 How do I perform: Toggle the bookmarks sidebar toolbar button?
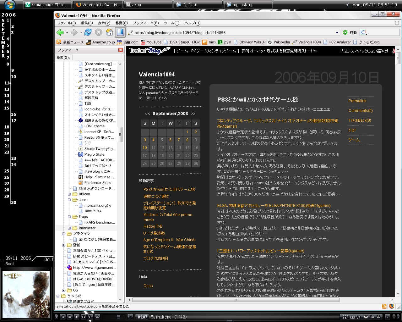pos(120,32)
